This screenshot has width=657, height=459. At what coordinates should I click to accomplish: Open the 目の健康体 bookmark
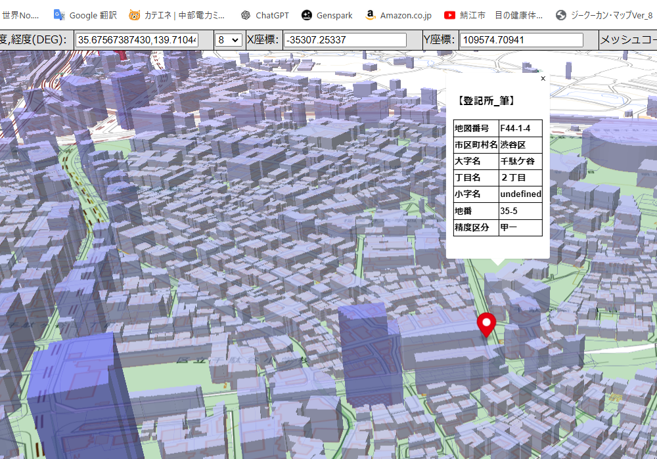coord(519,14)
